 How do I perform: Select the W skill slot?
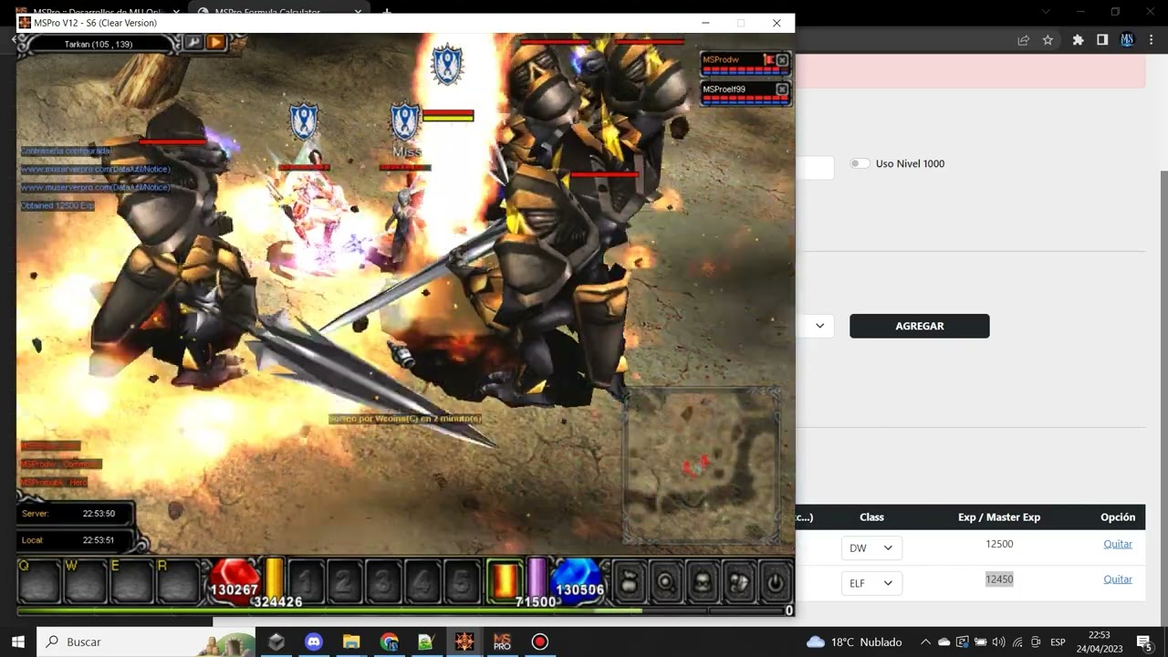(85, 581)
